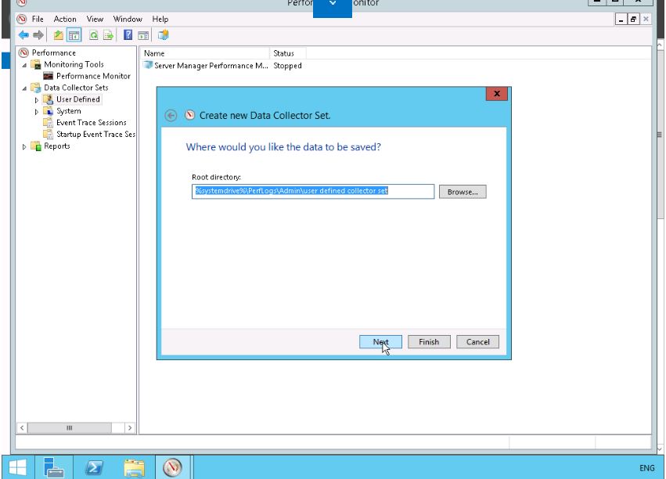Close the Create new Data Collector Set dialog

pyautogui.click(x=496, y=94)
